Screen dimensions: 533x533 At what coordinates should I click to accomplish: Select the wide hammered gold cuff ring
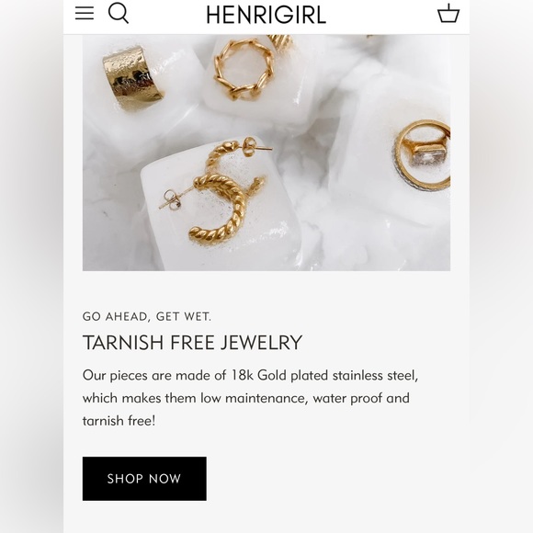tap(133, 78)
